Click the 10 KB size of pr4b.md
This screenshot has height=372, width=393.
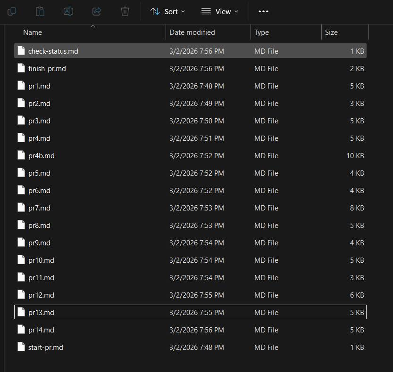[x=355, y=156]
